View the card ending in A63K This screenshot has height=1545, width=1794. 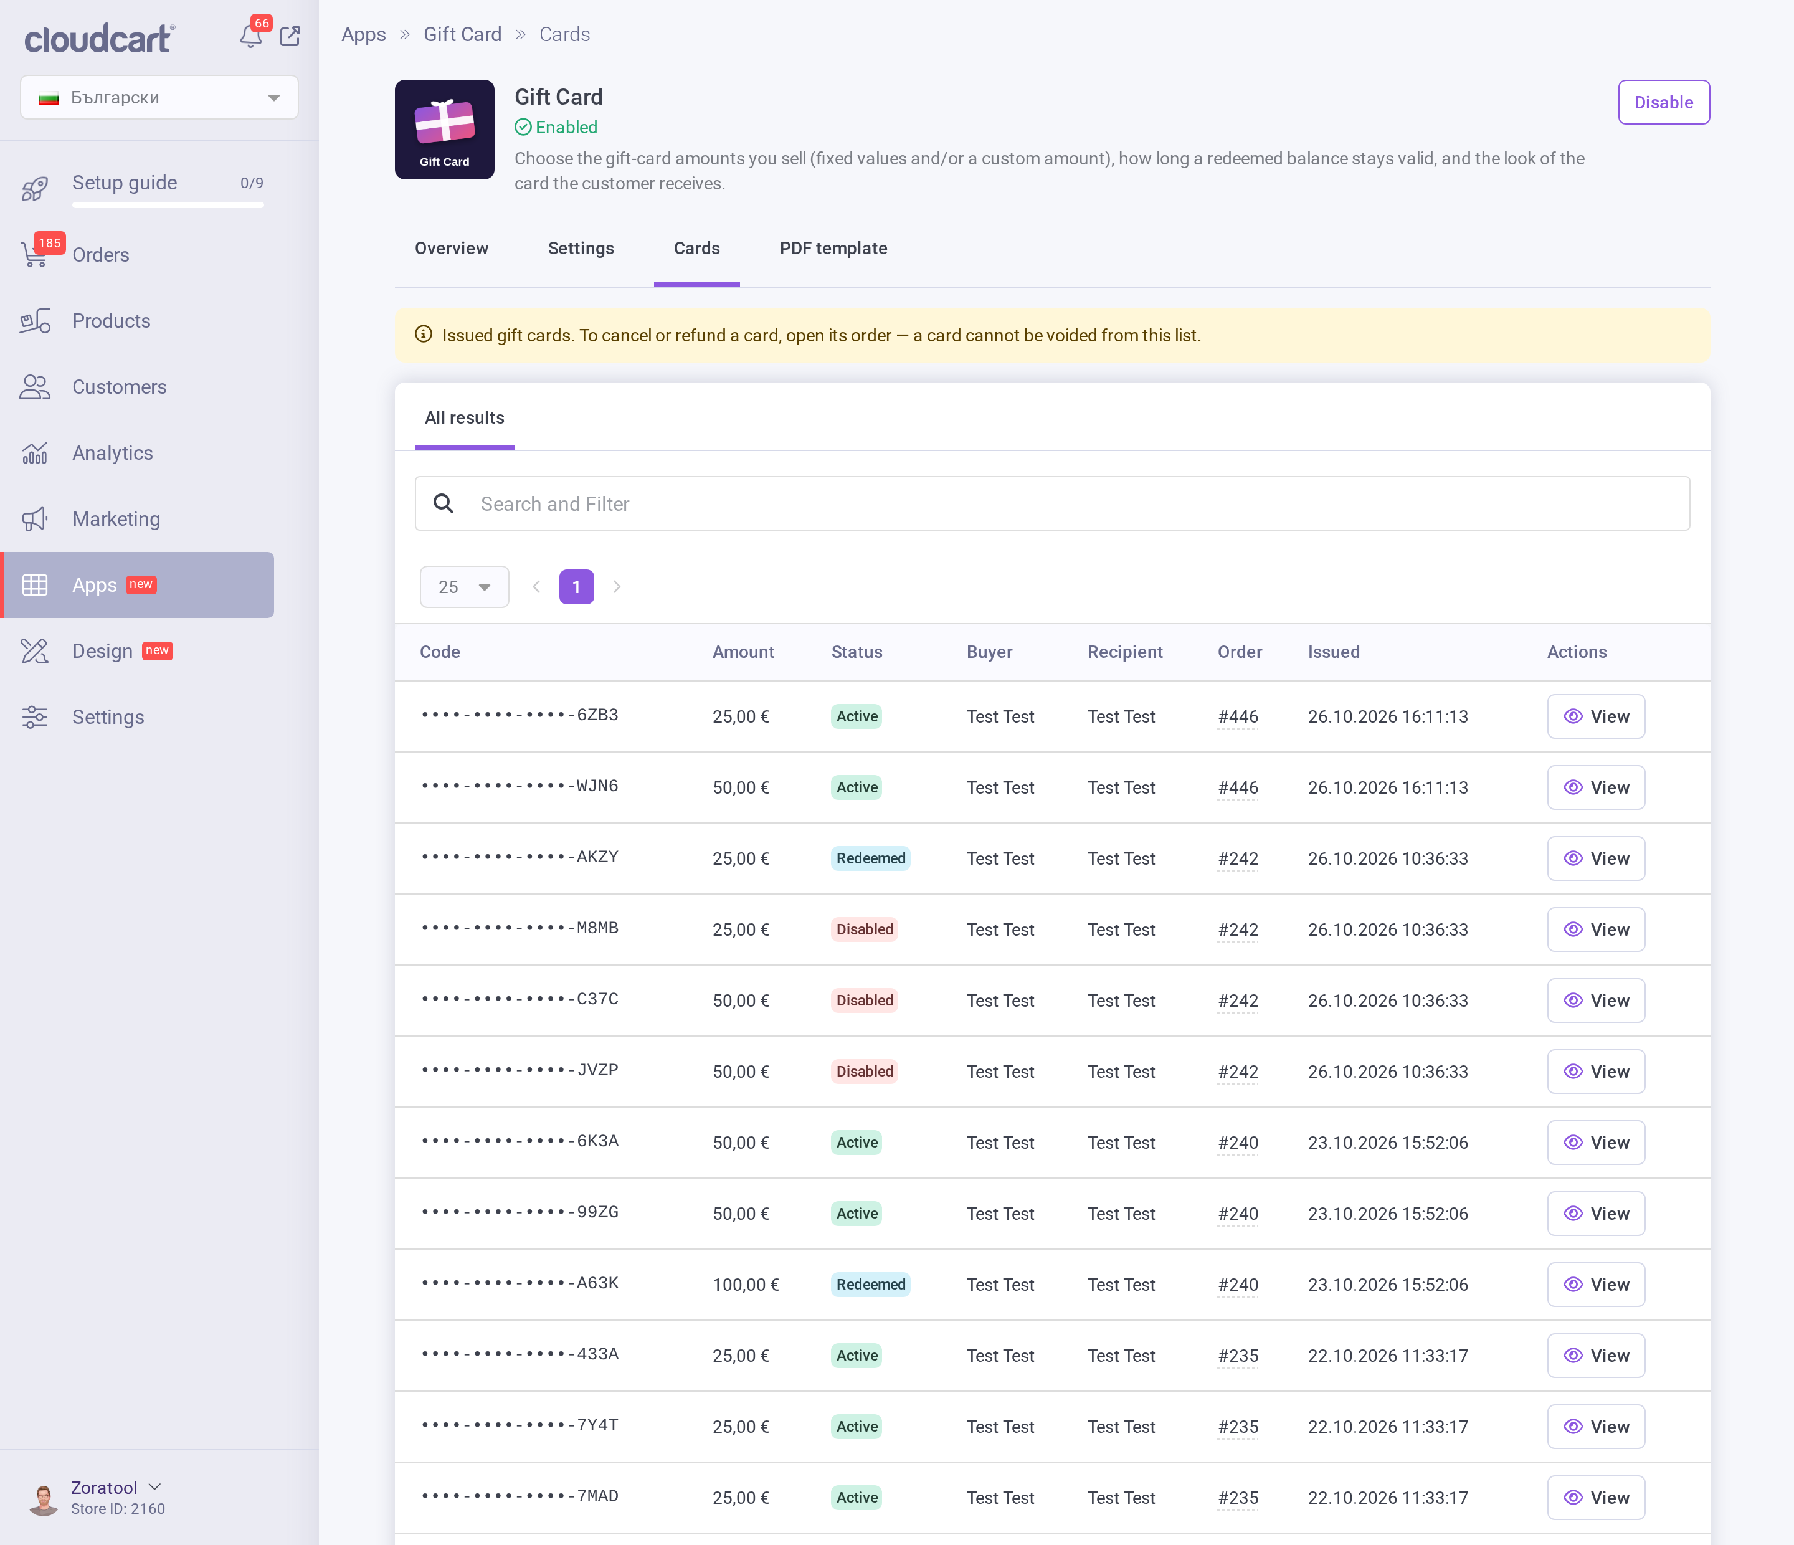coord(1596,1285)
